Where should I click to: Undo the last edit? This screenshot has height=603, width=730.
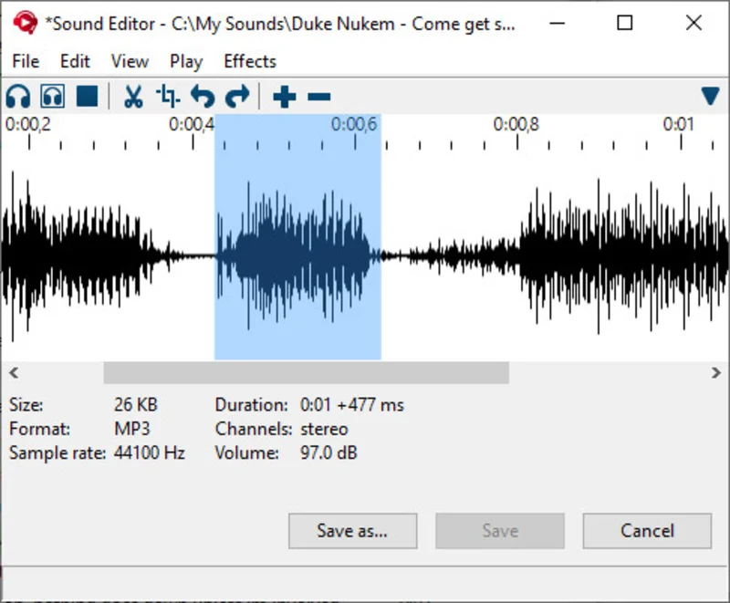(x=203, y=97)
